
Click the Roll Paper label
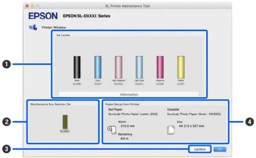coord(115,109)
